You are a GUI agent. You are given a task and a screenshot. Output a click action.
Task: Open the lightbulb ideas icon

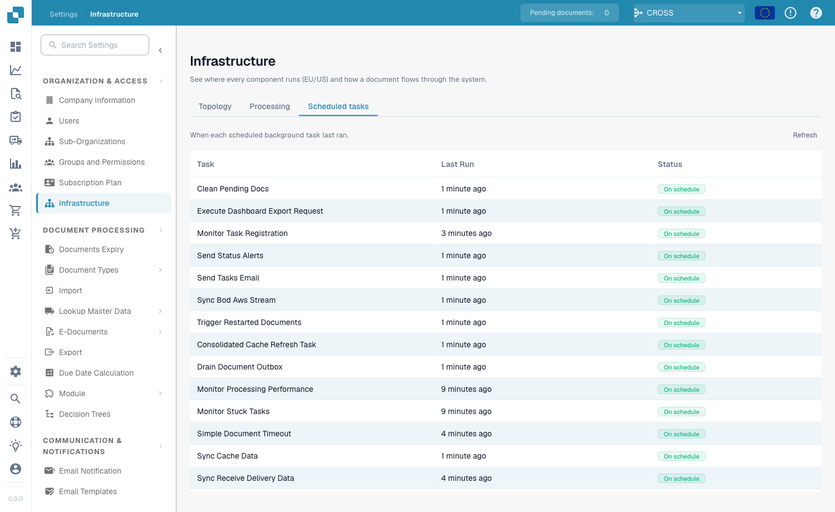coord(16,445)
